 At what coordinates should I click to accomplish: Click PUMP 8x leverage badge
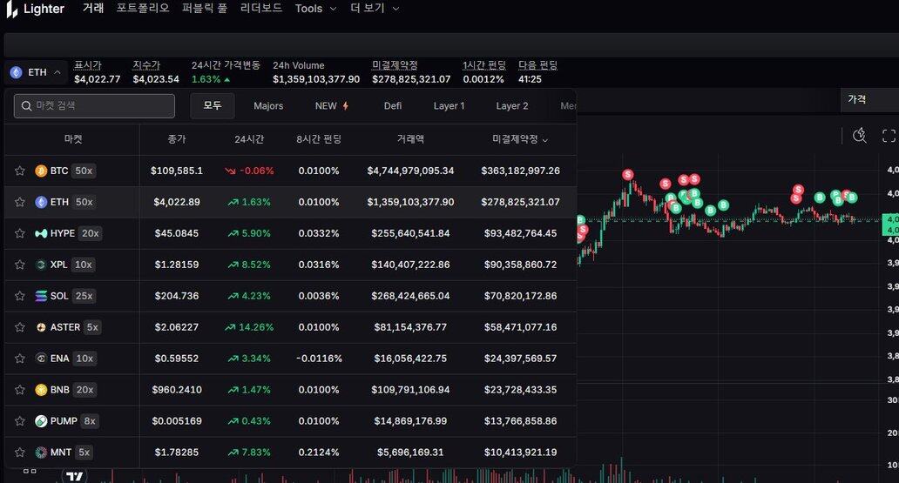90,421
